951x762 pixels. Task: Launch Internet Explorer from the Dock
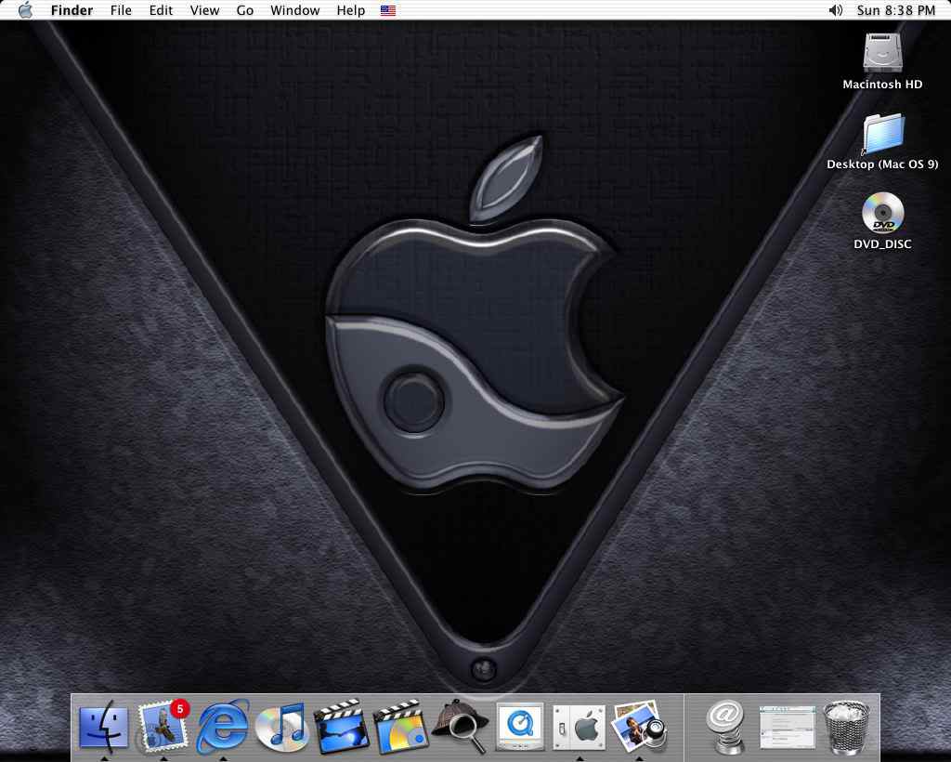click(223, 727)
